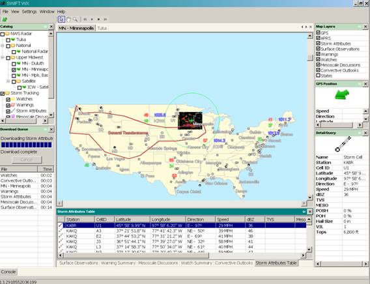
Task: Switch to Surface Observations bottom tab
Action: coord(79,263)
